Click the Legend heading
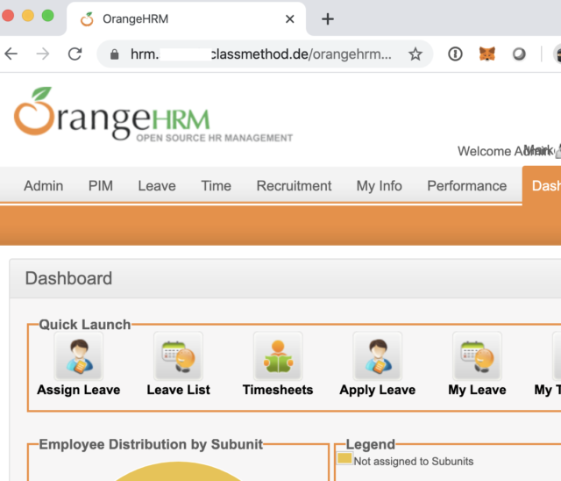This screenshot has width=561, height=481. tap(370, 444)
